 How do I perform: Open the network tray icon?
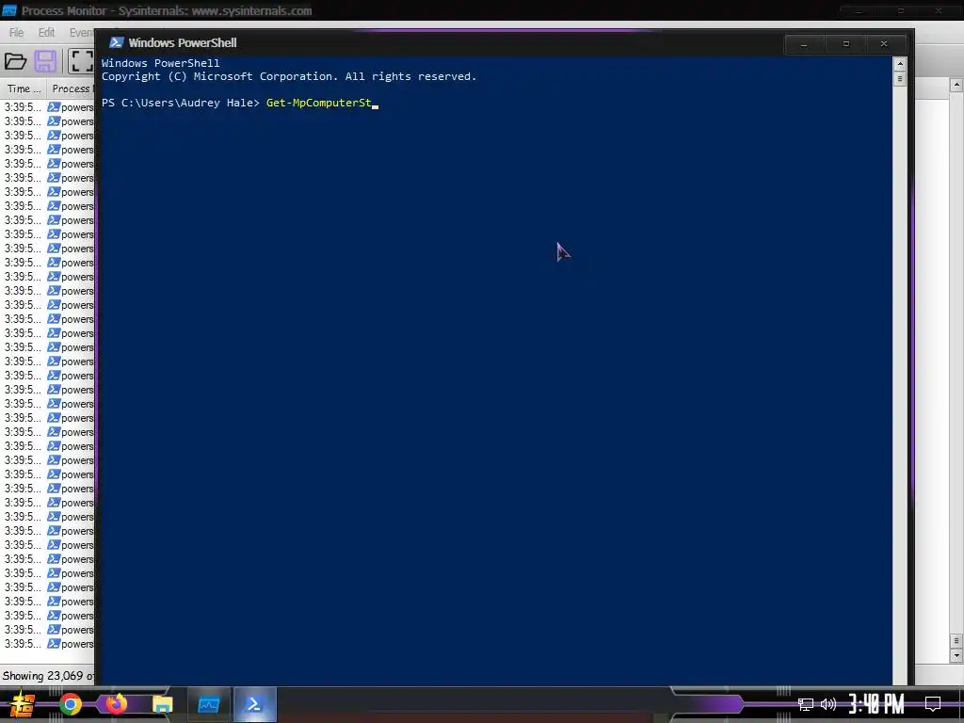tap(806, 704)
